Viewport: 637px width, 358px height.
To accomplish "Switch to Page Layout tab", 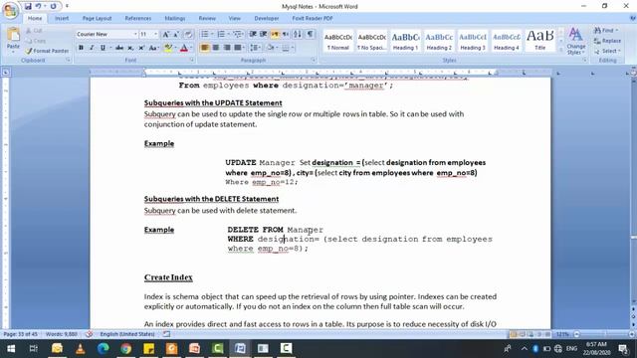I will pyautogui.click(x=97, y=19).
